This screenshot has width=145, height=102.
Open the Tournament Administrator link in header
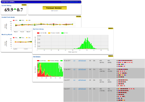click(71, 2)
